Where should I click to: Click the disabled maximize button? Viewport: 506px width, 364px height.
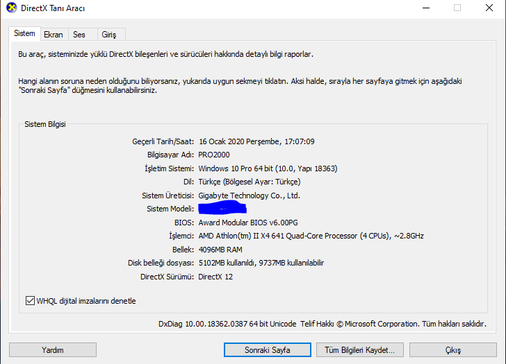click(x=457, y=8)
